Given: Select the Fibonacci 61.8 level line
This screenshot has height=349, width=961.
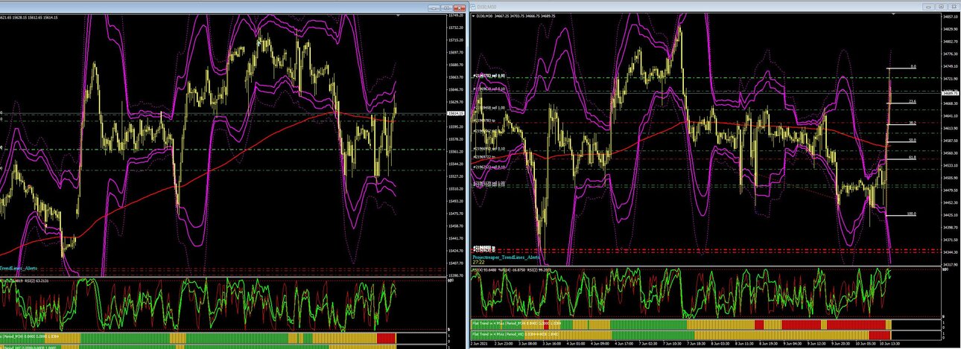Looking at the screenshot, I should 901,159.
